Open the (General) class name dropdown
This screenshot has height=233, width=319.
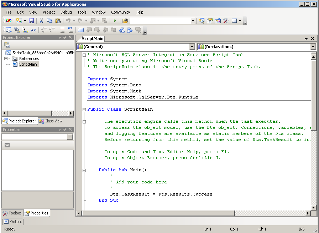(x=192, y=47)
